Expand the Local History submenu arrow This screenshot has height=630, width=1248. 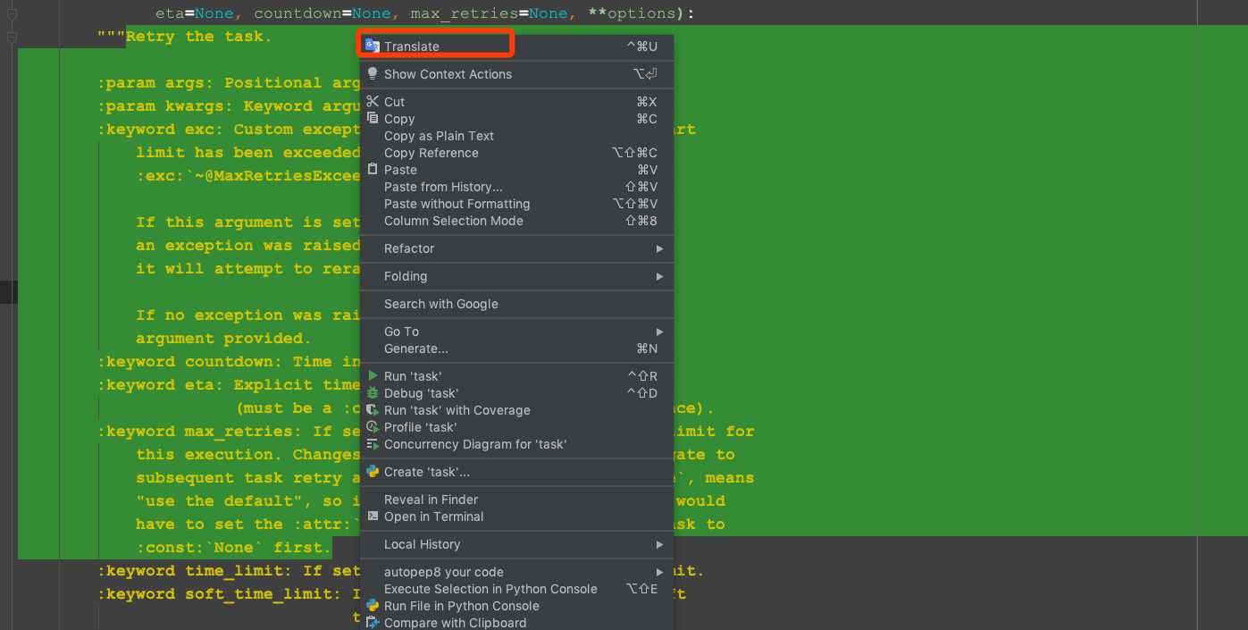point(659,544)
